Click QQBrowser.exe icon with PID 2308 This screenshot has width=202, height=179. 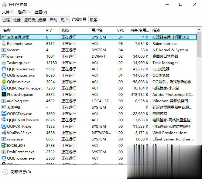click(4, 158)
